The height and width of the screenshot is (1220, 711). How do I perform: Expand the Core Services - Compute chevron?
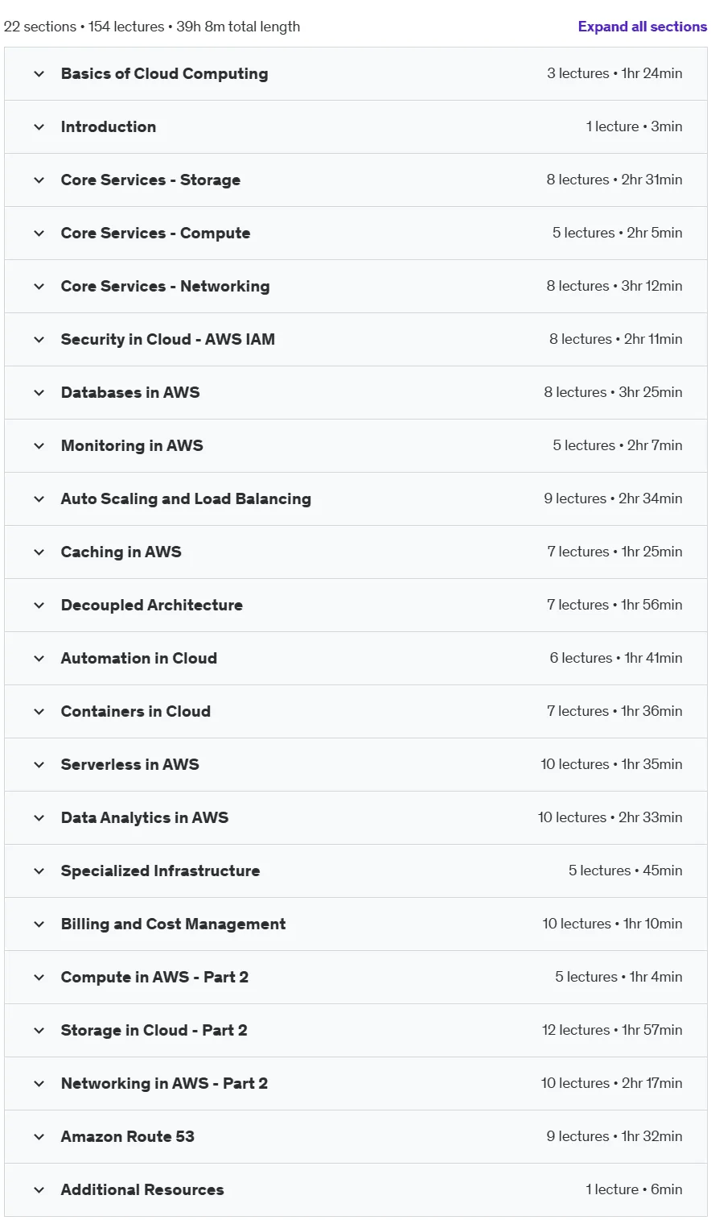[39, 234]
